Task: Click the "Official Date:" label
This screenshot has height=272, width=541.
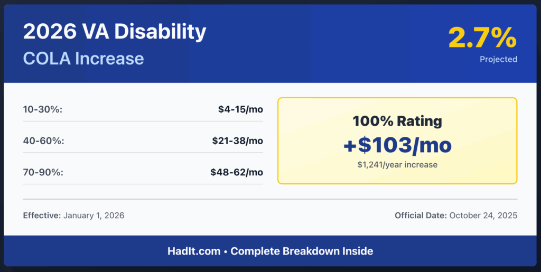Action: 421,215
